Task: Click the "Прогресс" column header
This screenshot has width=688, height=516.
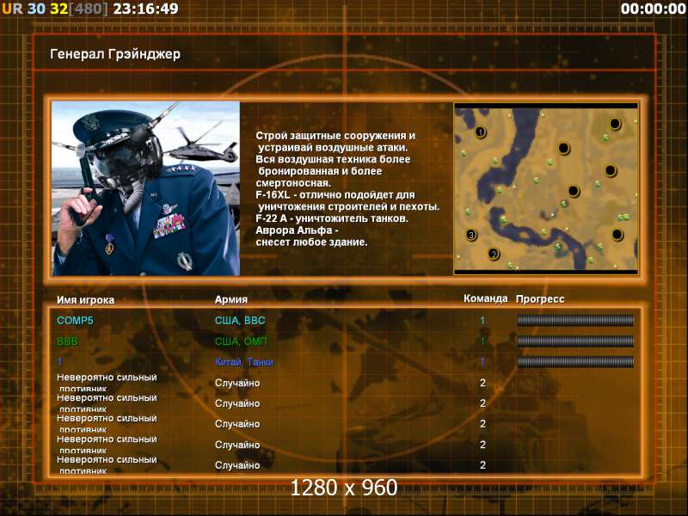Action: point(540,299)
